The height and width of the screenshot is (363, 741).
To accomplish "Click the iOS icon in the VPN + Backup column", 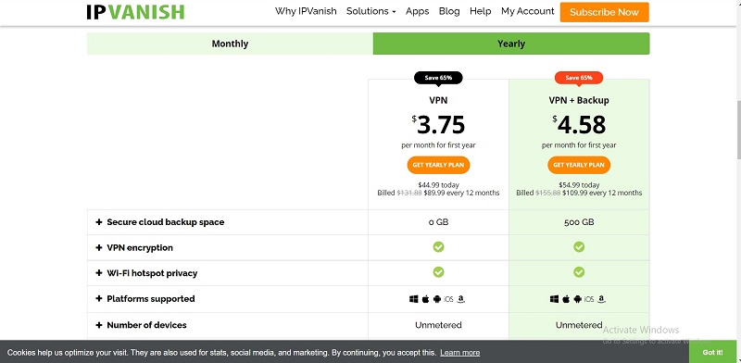I will pyautogui.click(x=589, y=299).
